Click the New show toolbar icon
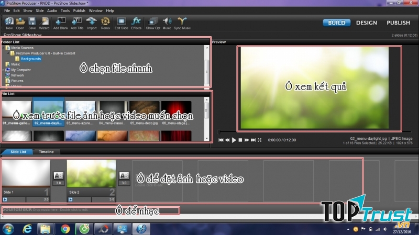 tap(9, 21)
